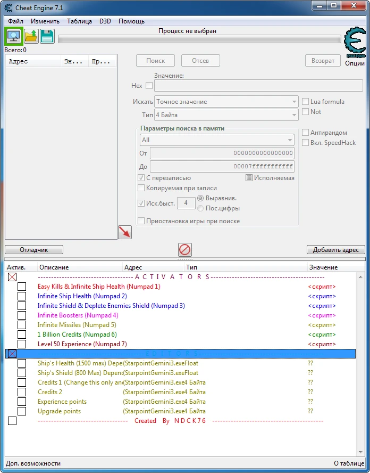
Task: Click the До end address field
Action: (222, 166)
